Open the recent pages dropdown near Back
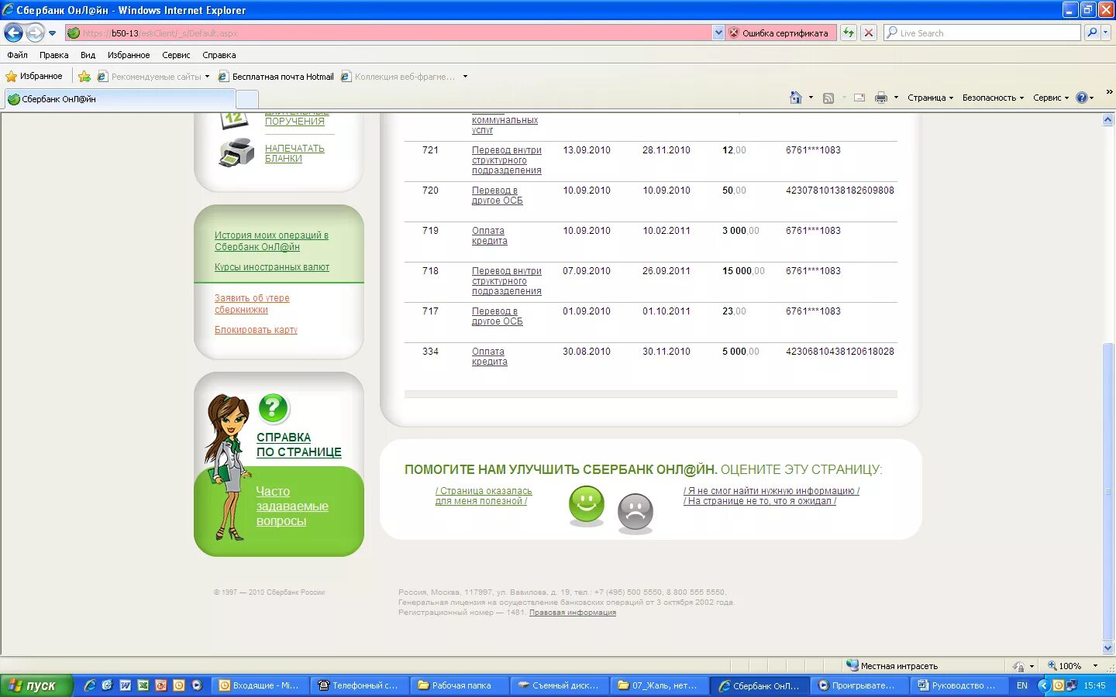The image size is (1116, 697). 52,33
